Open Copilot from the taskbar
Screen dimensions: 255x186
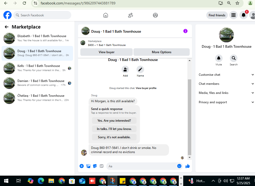point(31,181)
